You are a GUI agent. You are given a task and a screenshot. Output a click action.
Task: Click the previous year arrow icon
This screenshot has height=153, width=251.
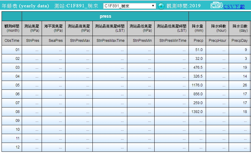point(161,6)
